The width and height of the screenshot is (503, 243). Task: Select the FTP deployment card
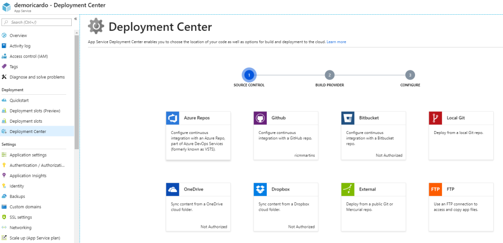click(461, 207)
